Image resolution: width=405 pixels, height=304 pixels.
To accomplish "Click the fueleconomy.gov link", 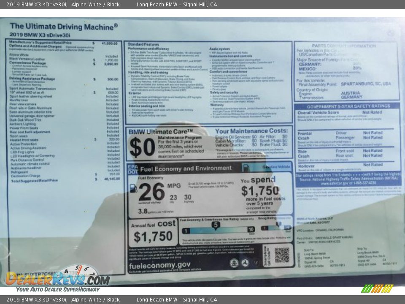I will pos(160,265).
